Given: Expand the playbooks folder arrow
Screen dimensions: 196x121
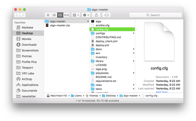Looking at the screenshot, I should 134,73.
